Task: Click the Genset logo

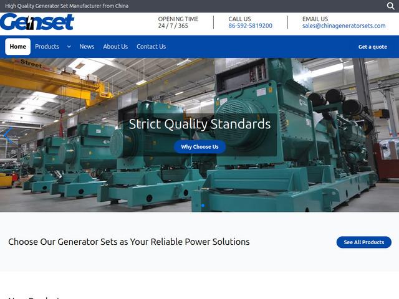Action: (37, 22)
